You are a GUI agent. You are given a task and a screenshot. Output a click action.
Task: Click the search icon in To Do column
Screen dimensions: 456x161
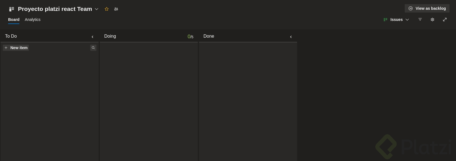93,48
